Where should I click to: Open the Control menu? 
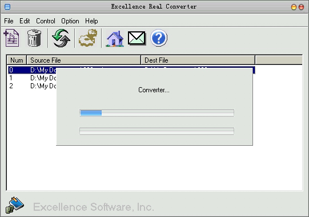[x=46, y=21]
